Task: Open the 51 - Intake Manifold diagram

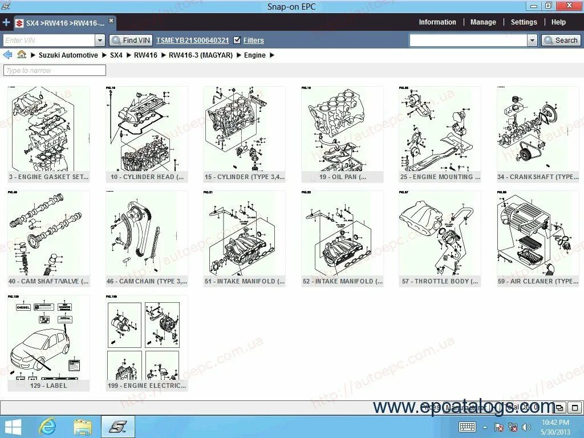Action: (244, 239)
